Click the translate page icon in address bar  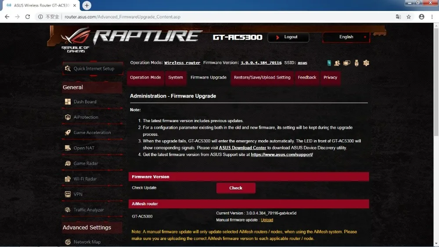coord(398,17)
